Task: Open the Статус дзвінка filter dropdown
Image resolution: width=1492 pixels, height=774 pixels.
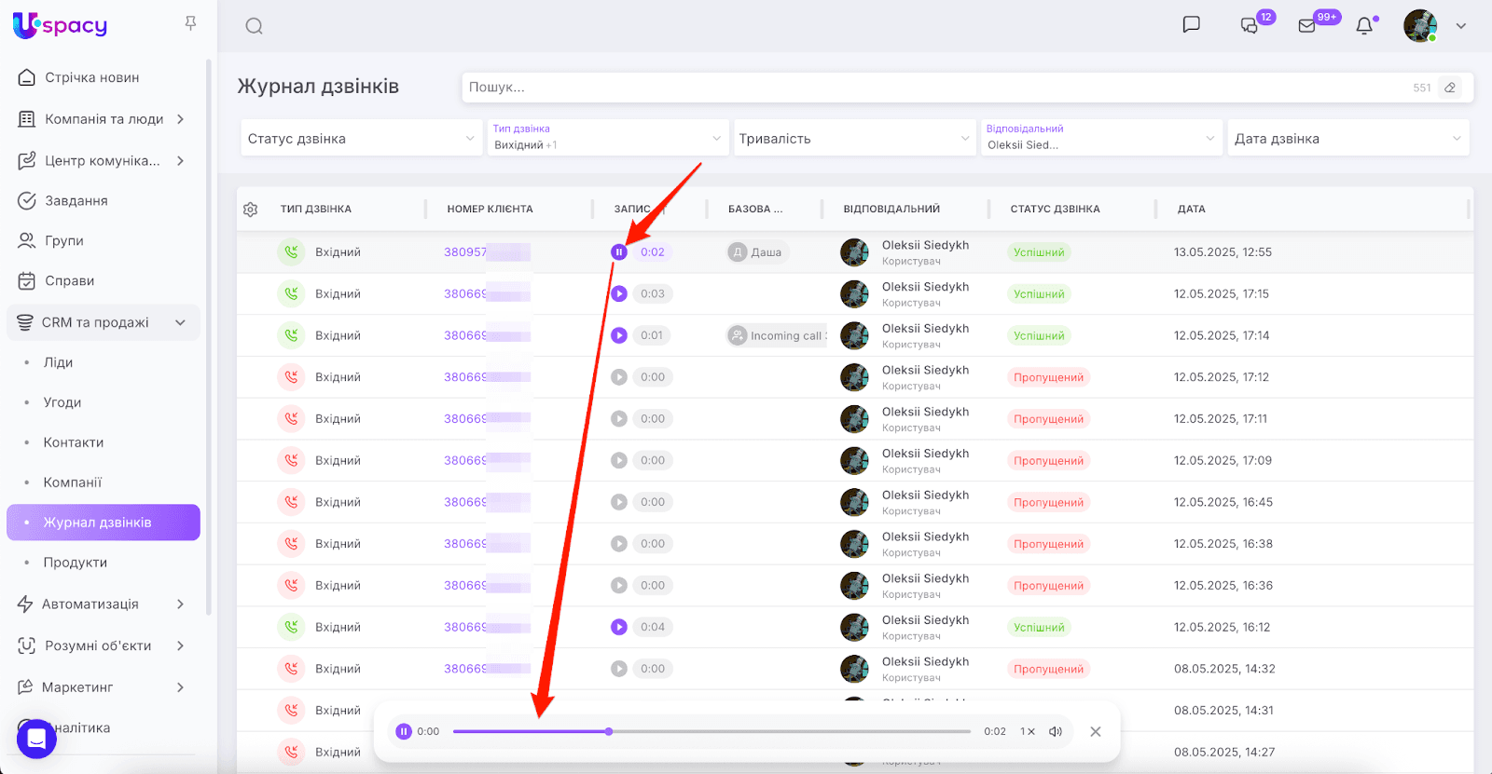Action: [x=361, y=139]
